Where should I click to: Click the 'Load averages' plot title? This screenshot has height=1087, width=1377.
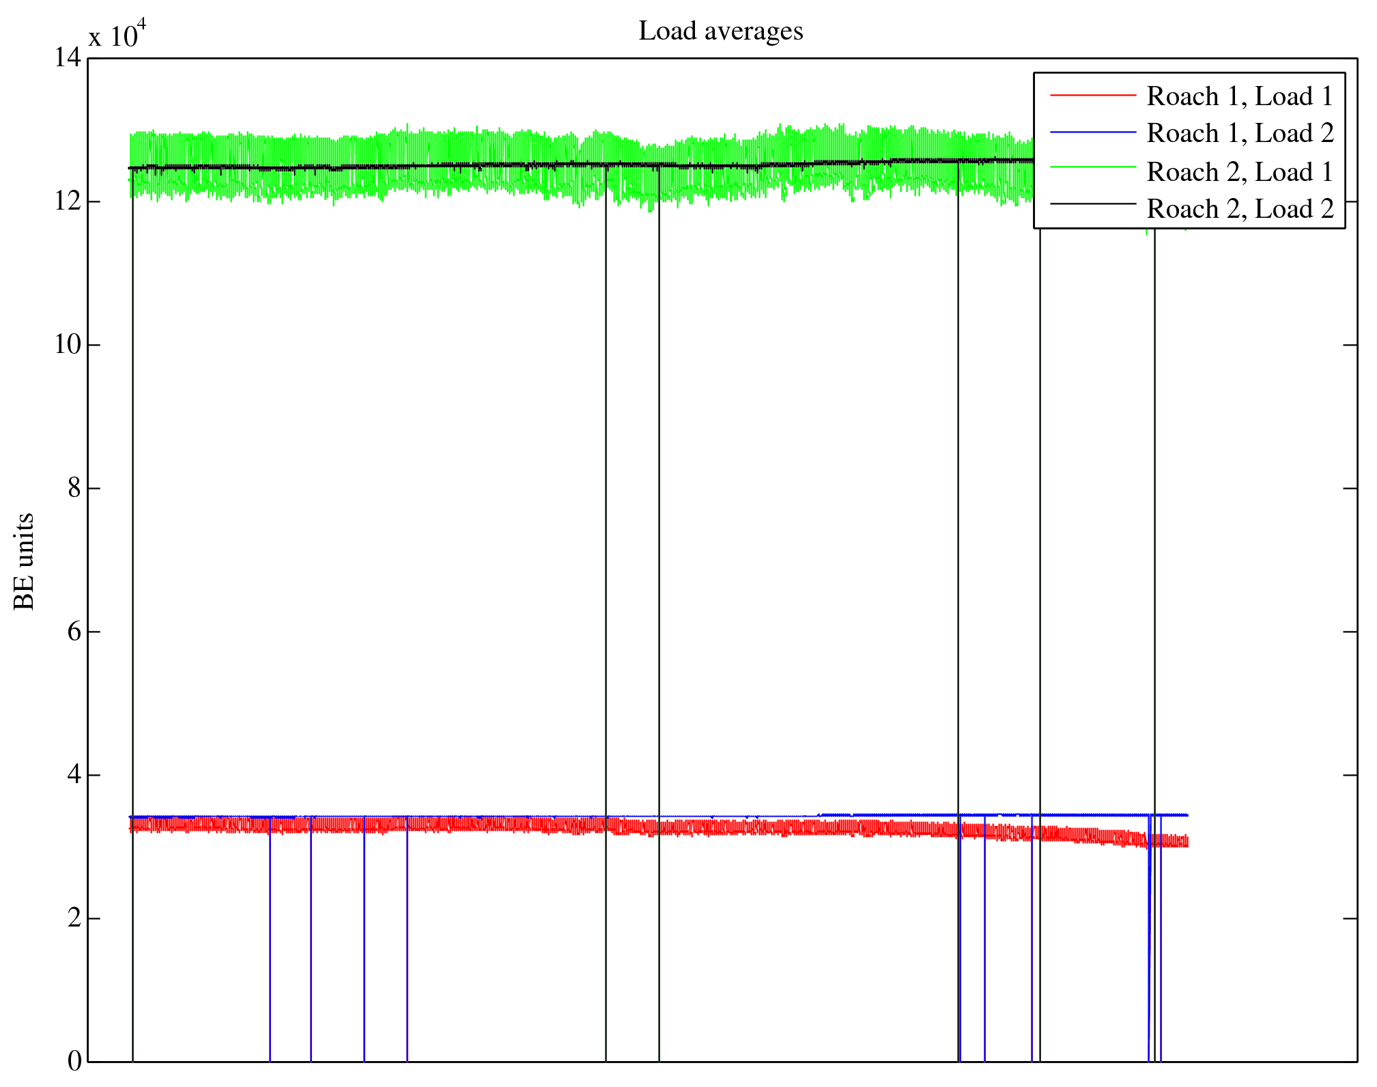click(720, 31)
